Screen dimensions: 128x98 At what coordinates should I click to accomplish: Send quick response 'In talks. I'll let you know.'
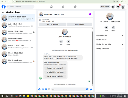tap(55, 72)
